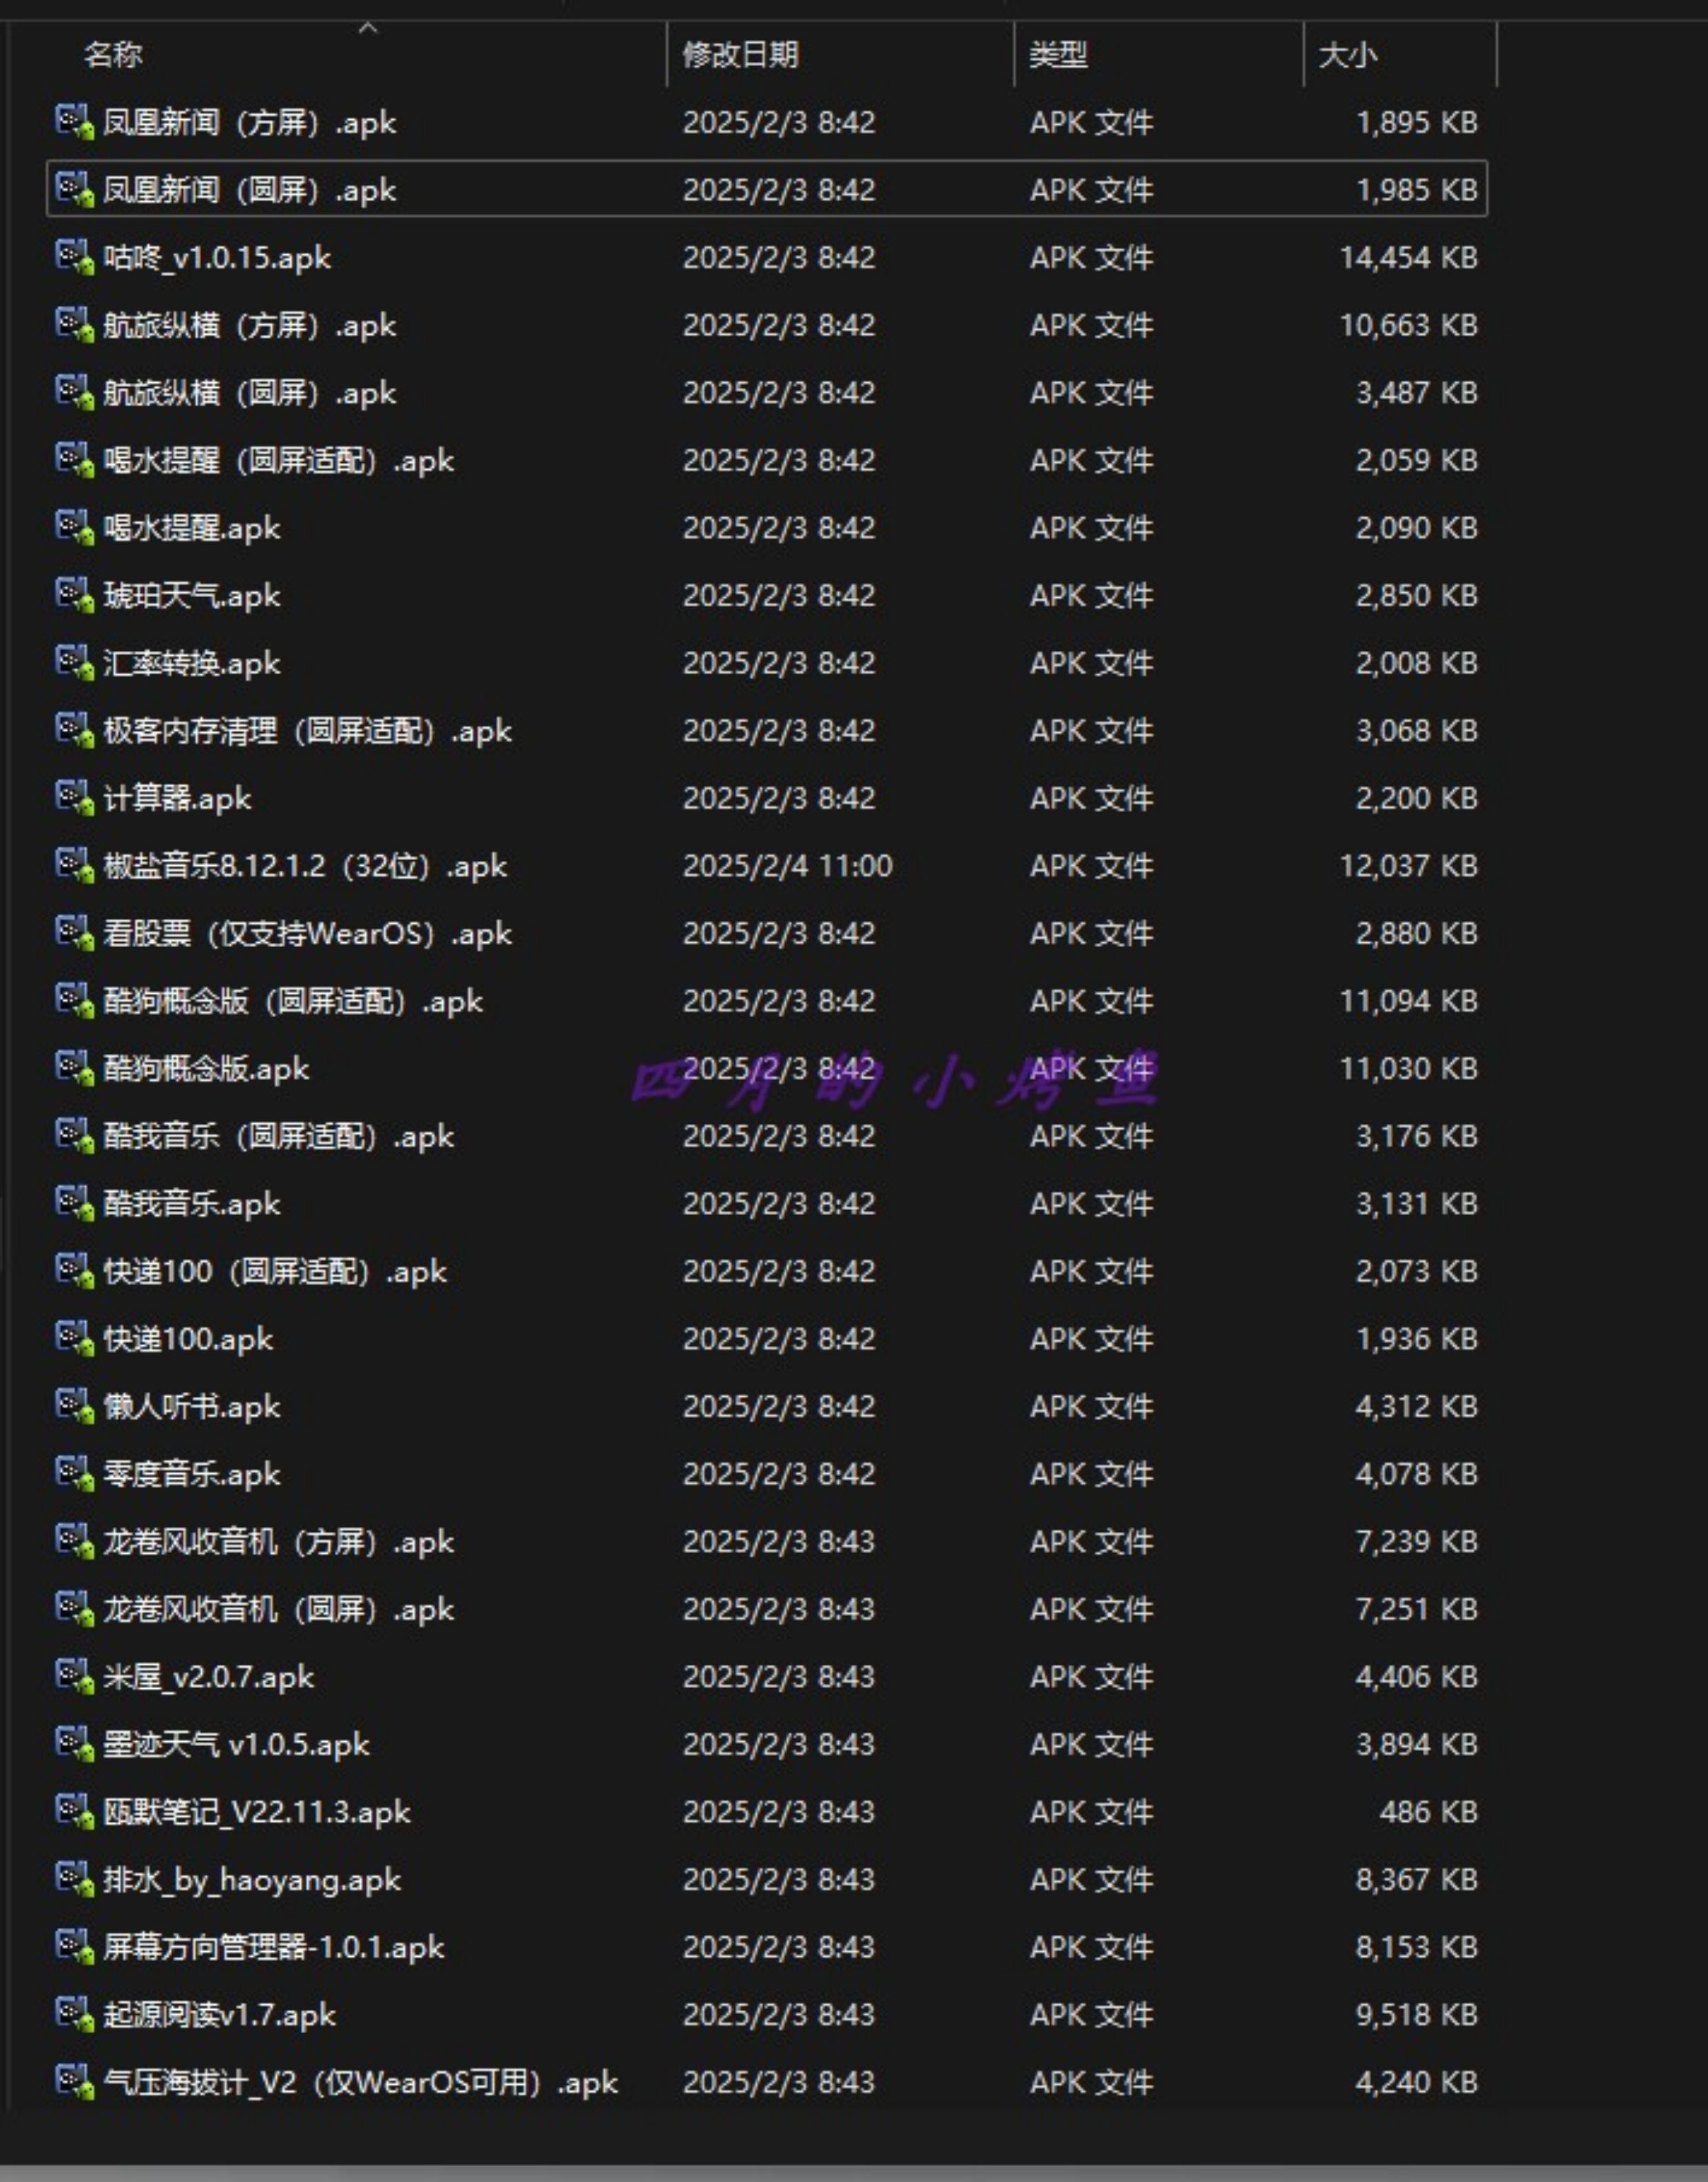Click the icon of 快递100.apk

tap(75, 1338)
